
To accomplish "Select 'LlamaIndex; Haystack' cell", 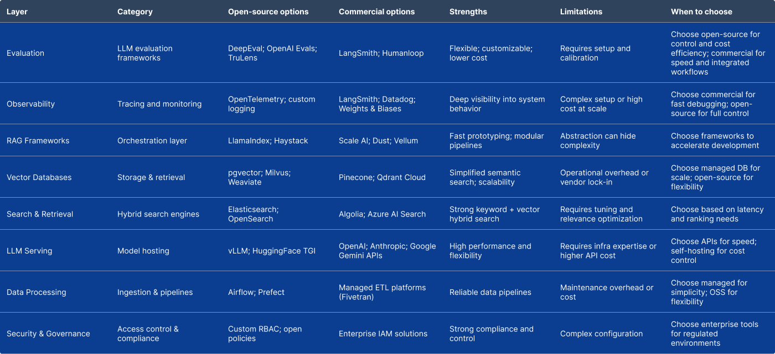I will [268, 141].
